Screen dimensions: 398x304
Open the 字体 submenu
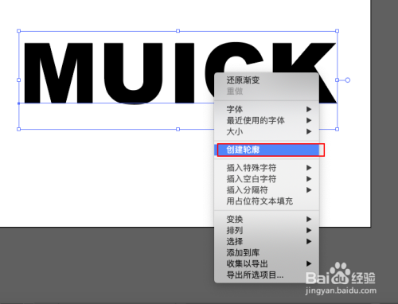pos(267,109)
